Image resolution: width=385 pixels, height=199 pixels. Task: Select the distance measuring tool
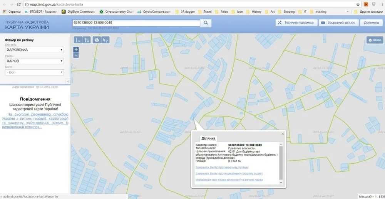(x=78, y=40)
